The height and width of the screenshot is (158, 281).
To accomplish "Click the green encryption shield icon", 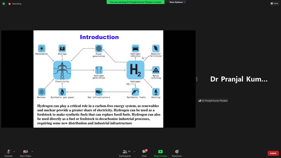I will pos(4,4).
